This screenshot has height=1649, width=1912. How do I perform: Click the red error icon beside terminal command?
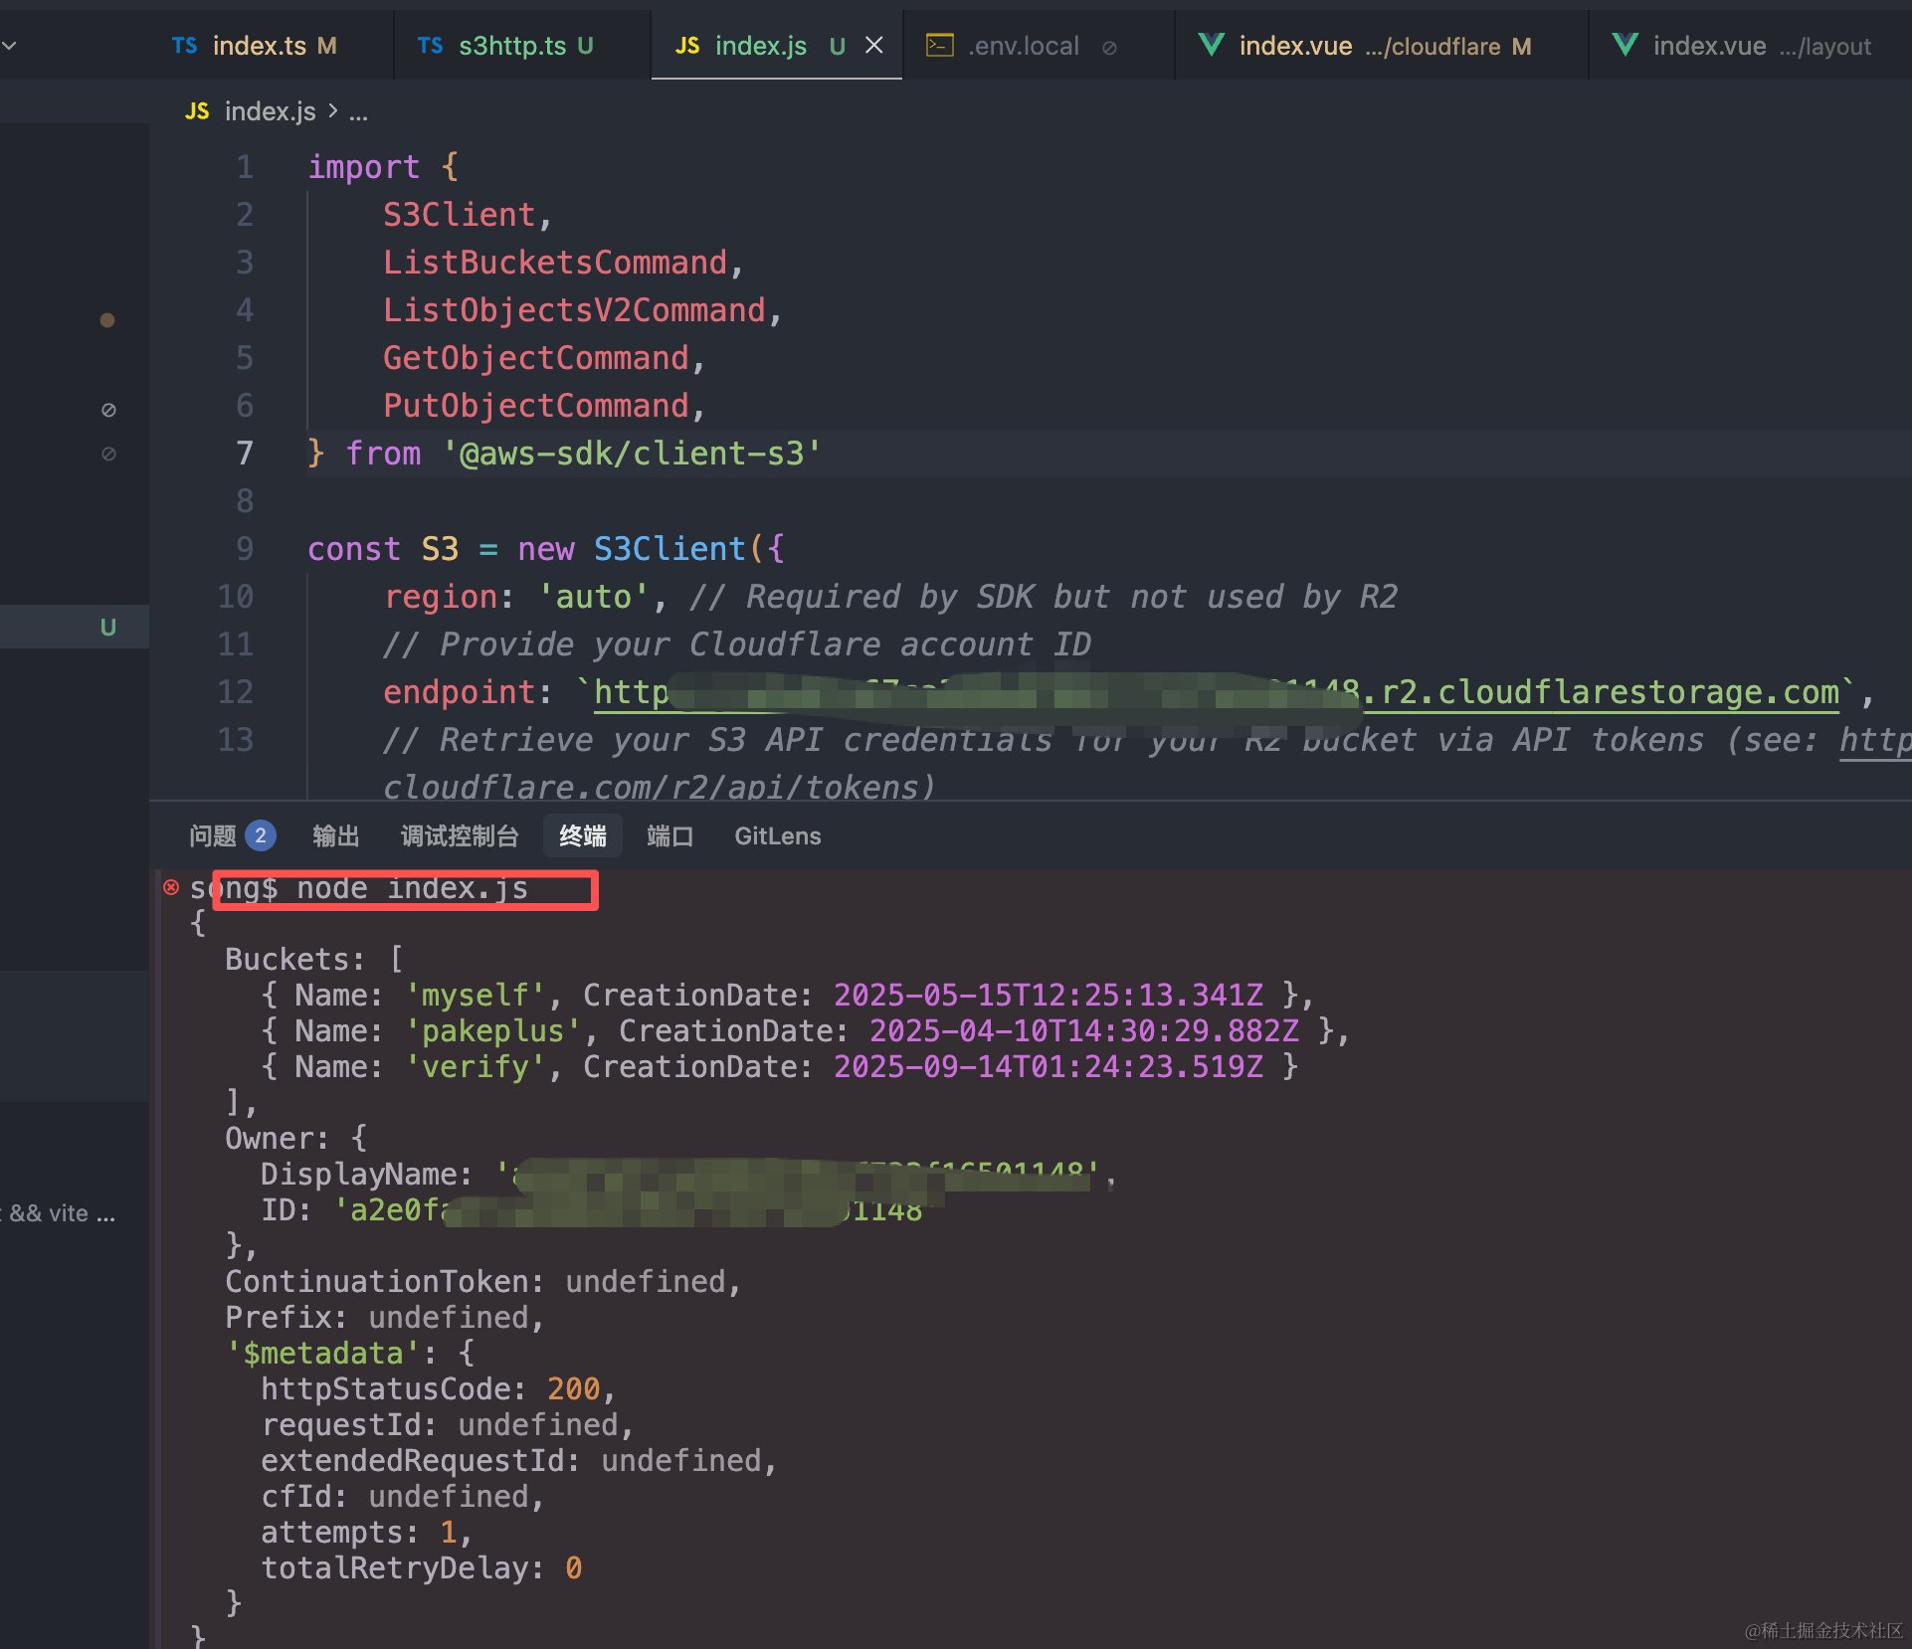pos(171,887)
